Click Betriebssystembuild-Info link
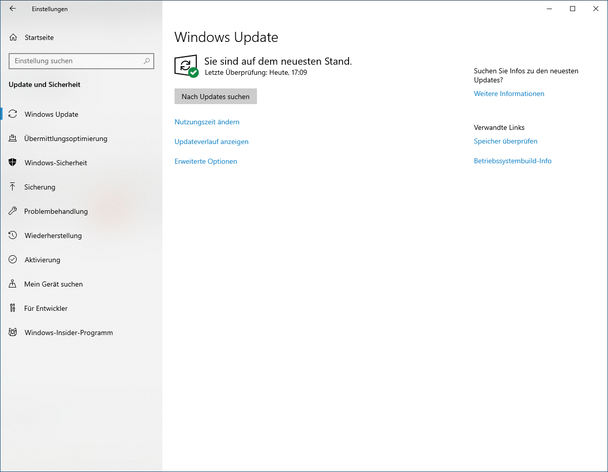Screen dimensions: 608x472 (x=512, y=161)
